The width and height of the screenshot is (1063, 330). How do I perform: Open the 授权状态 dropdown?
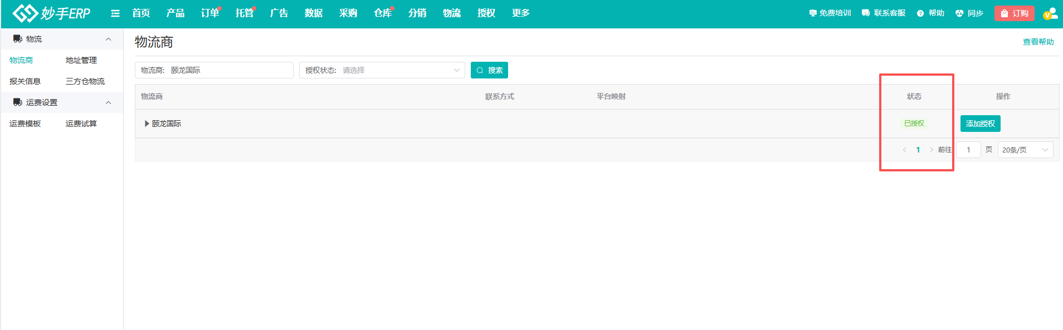click(x=382, y=70)
